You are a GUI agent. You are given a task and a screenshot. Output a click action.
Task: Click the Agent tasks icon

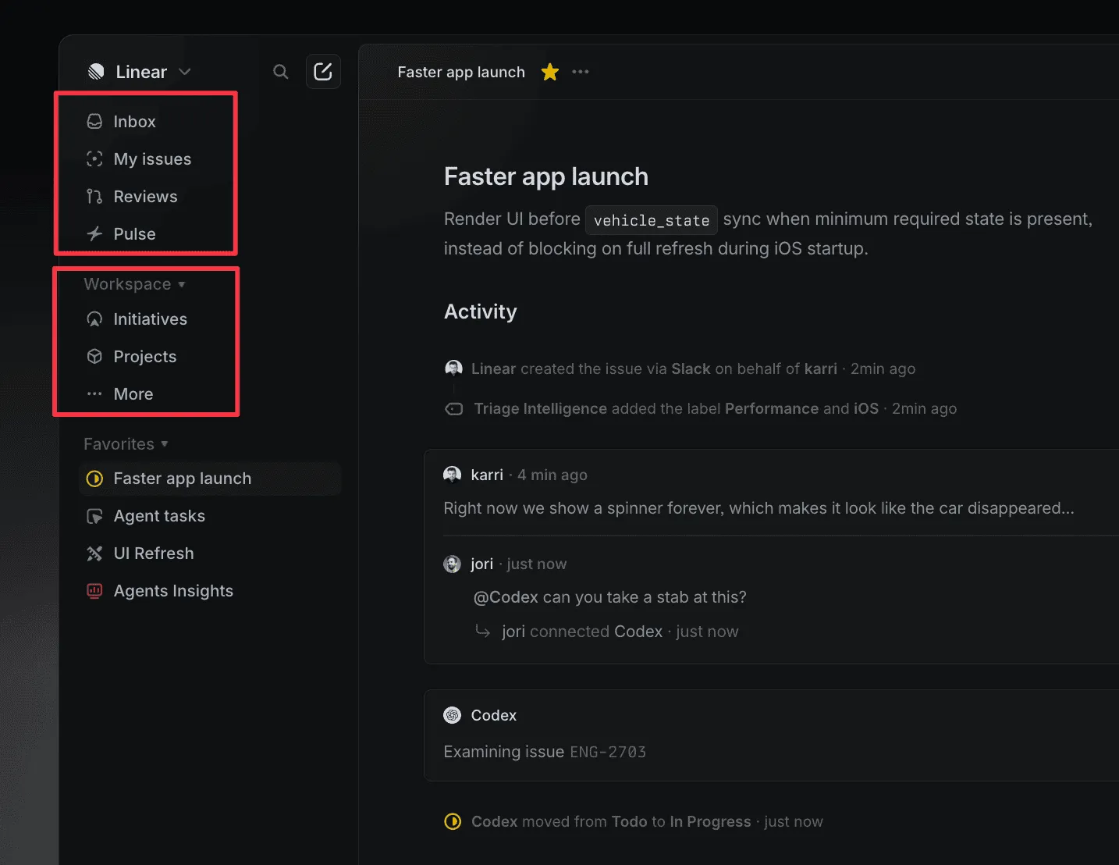click(x=94, y=516)
